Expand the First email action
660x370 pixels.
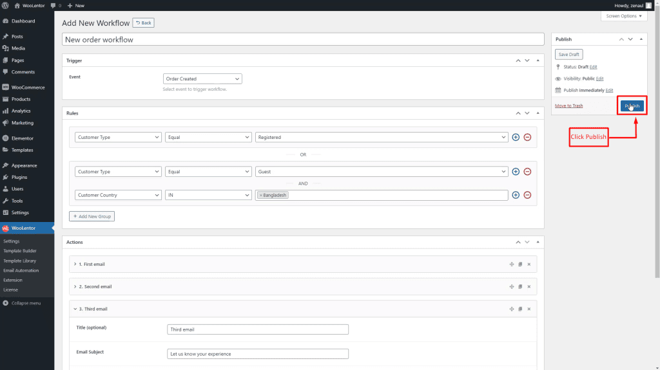[x=75, y=264]
